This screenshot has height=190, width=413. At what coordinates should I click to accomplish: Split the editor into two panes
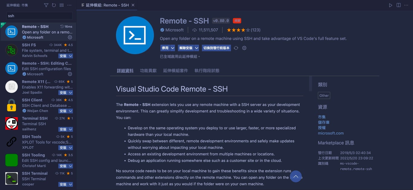pos(398,5)
